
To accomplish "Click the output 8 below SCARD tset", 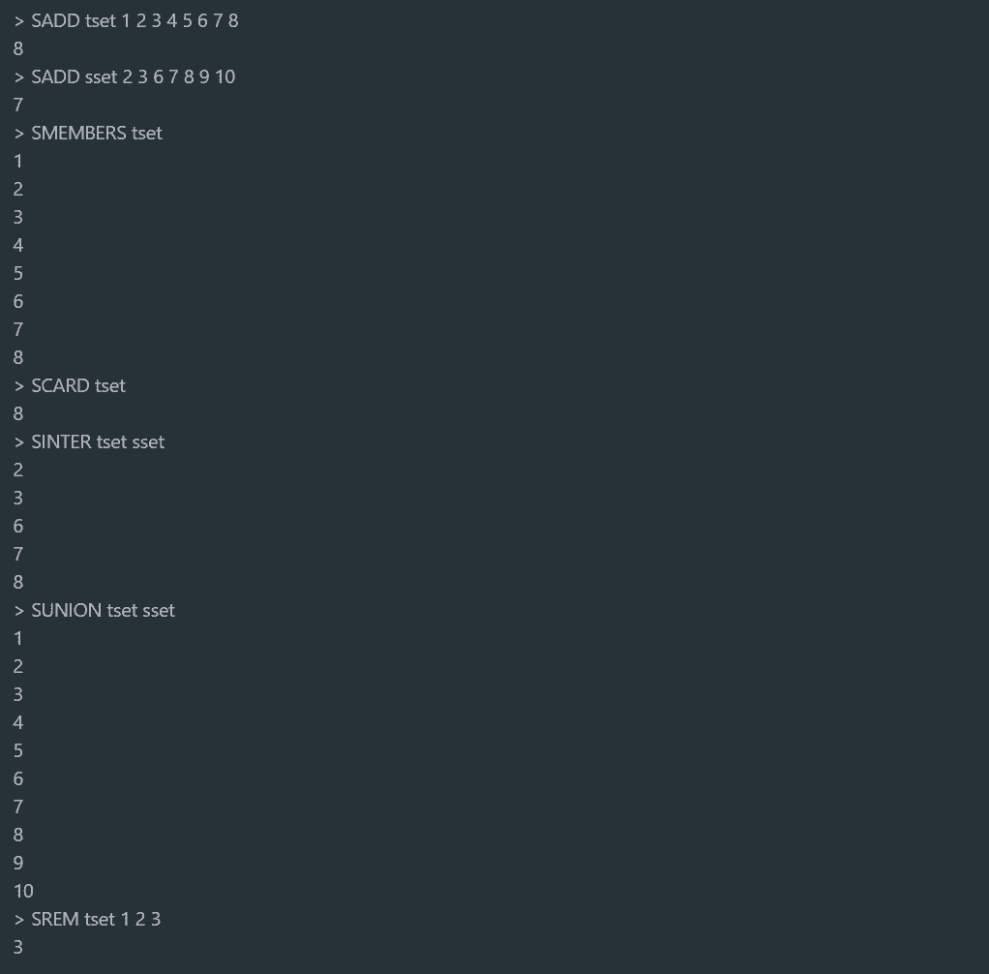I will click(x=18, y=413).
